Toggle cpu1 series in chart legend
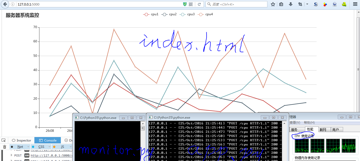 [x=151, y=14]
